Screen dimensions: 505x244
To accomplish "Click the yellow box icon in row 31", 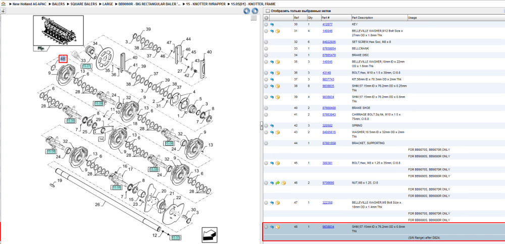I will point(278,31).
